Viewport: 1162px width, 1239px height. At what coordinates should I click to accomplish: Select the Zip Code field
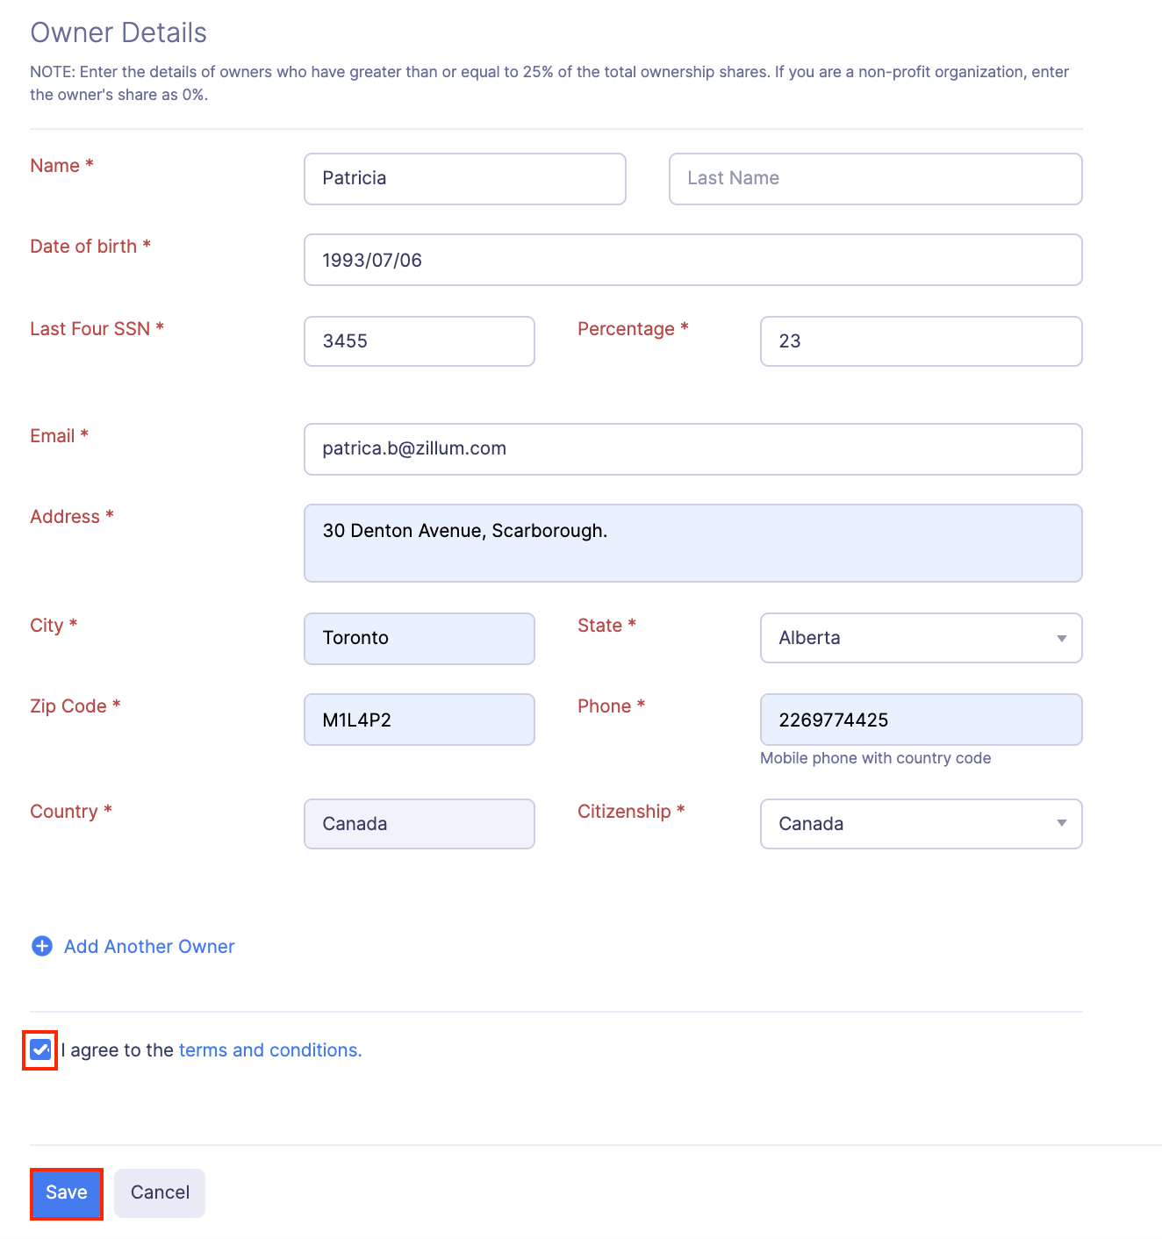[419, 720]
